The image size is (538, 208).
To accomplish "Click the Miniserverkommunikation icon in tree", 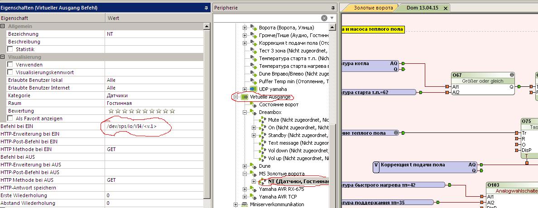I will (245, 204).
